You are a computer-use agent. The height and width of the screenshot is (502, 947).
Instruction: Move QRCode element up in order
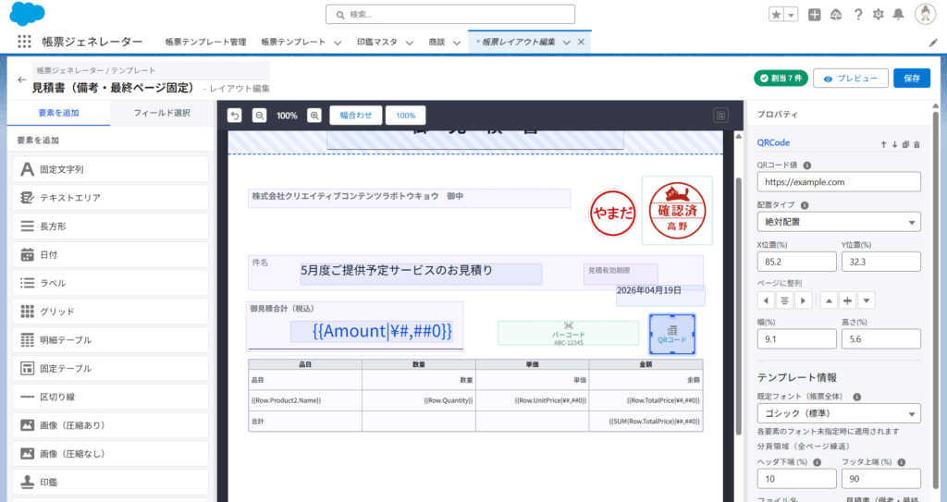[883, 144]
